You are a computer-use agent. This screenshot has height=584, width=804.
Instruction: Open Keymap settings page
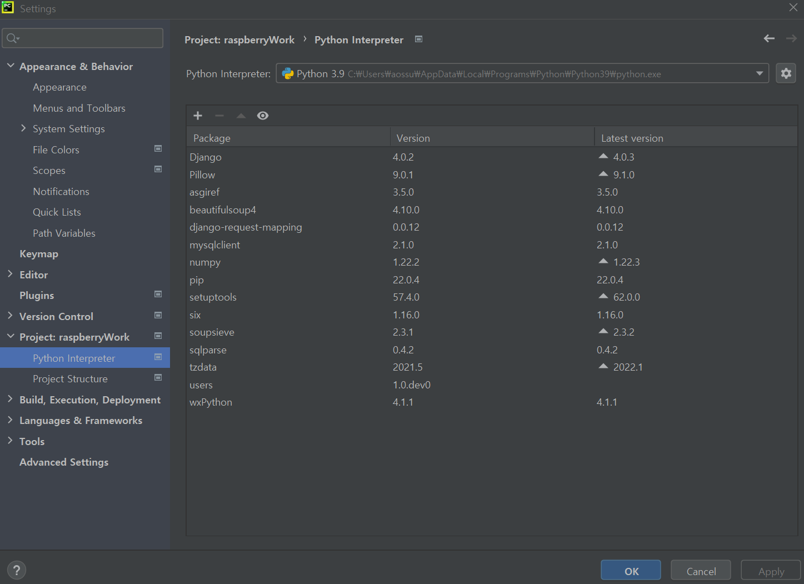[39, 254]
